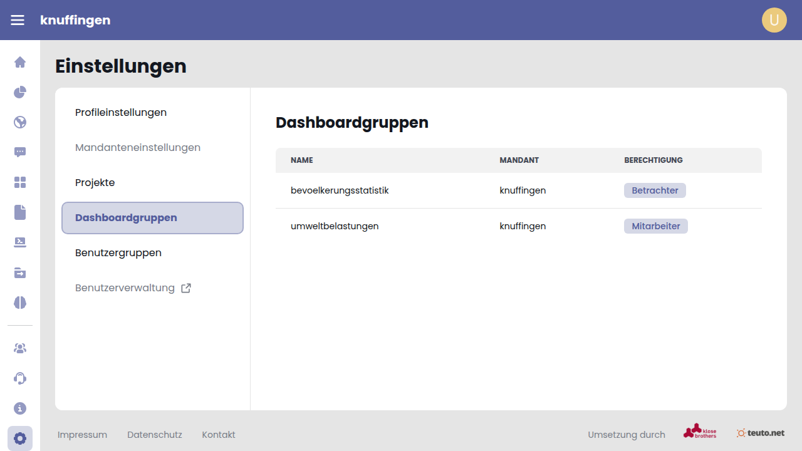Click the Impressum footer link
This screenshot has height=451, width=802.
click(82, 435)
